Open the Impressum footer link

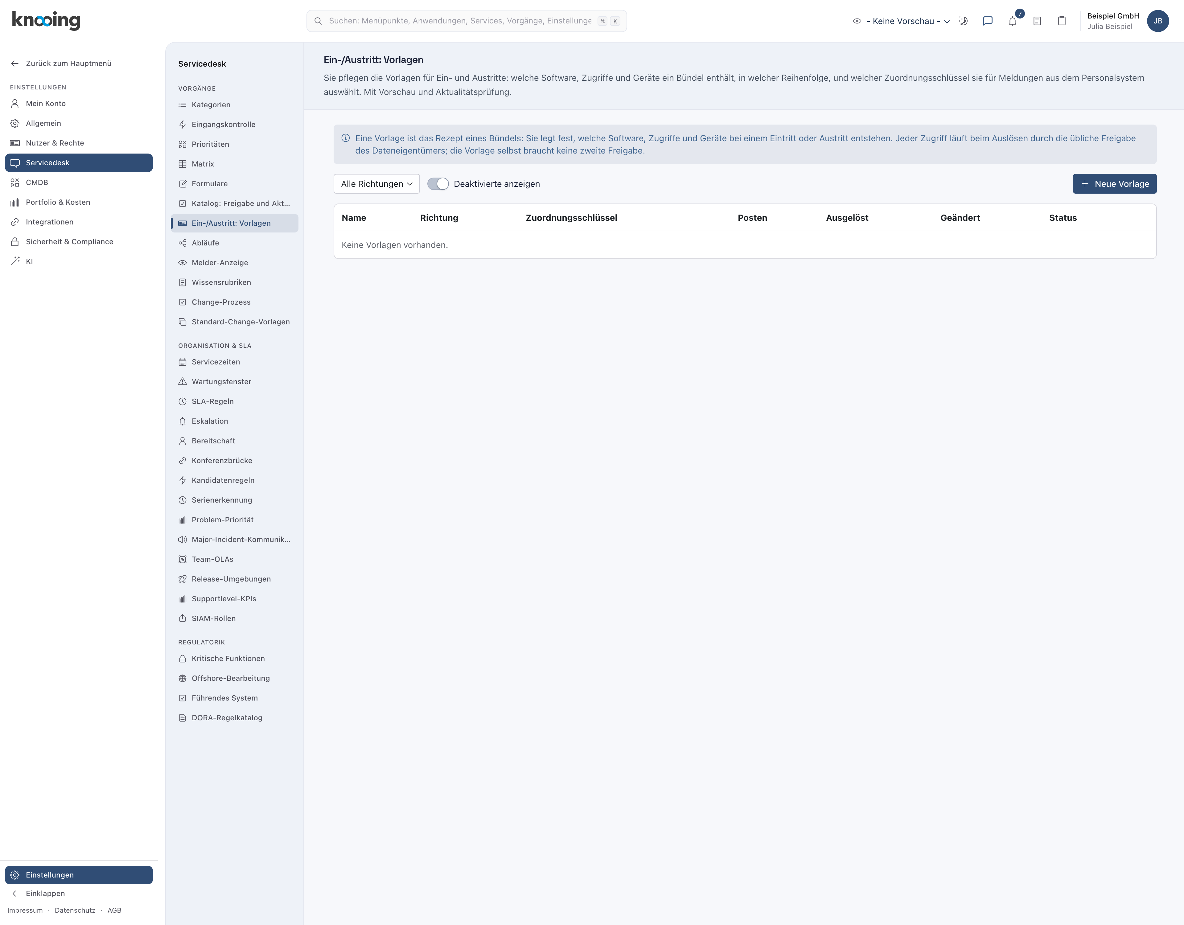coord(25,911)
